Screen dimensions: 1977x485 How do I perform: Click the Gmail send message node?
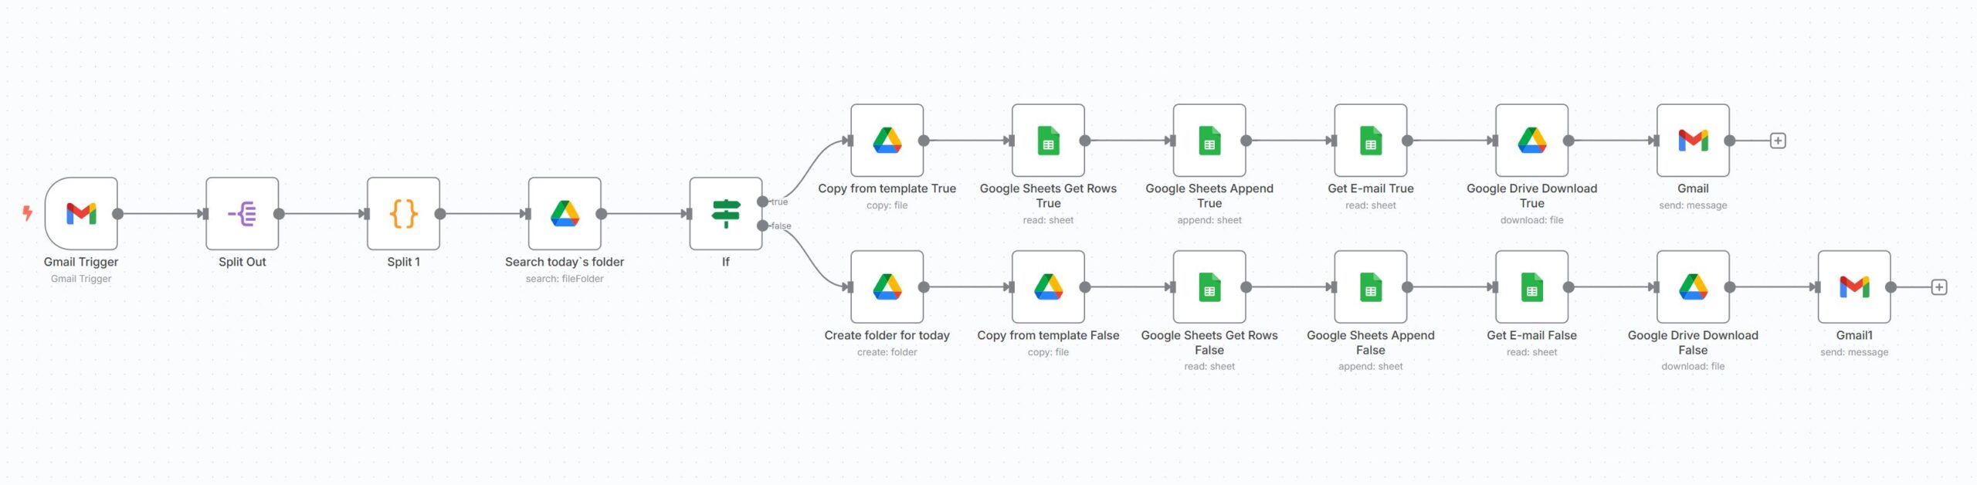[x=1693, y=141]
